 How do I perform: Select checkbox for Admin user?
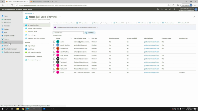(x=54, y=42)
